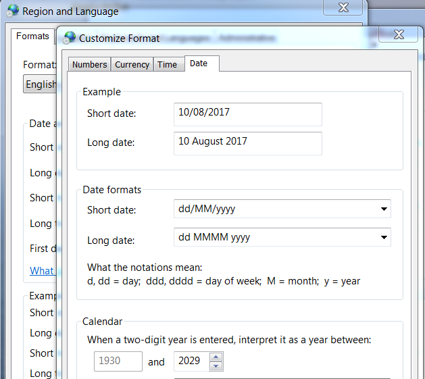
Task: Open the Long date format dropdown
Action: coord(384,237)
